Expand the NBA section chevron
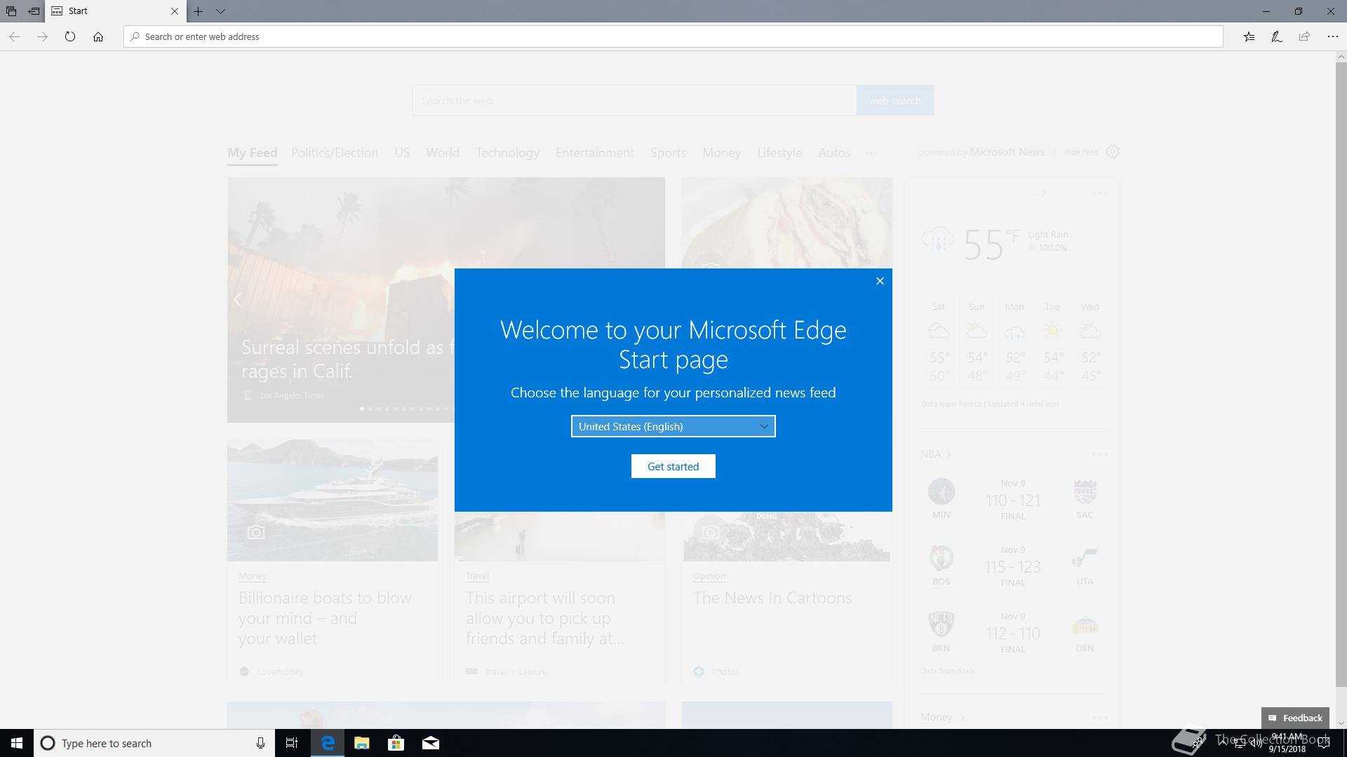The height and width of the screenshot is (757, 1347). 948,454
